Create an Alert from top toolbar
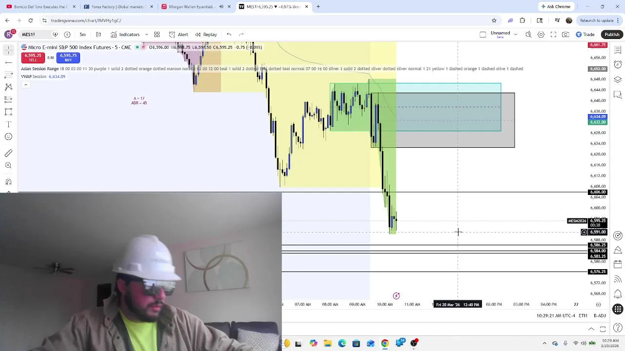Viewport: 625px width, 351px height. tap(178, 35)
